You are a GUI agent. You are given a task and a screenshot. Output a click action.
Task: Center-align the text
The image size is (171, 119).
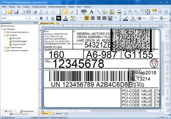[x=93, y=18]
